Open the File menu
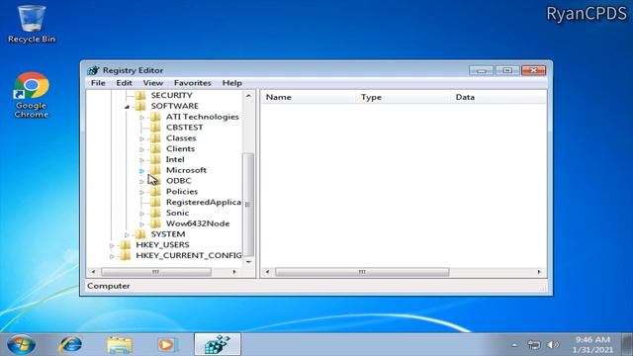 click(x=98, y=83)
